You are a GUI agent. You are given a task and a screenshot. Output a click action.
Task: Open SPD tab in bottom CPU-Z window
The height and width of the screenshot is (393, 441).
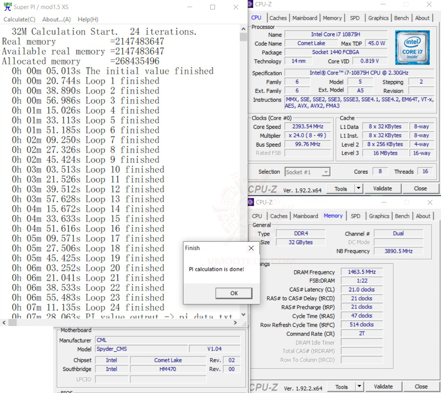point(356,216)
